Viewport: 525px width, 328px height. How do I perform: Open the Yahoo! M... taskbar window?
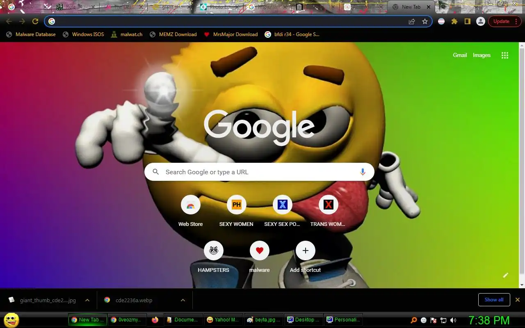(x=223, y=320)
